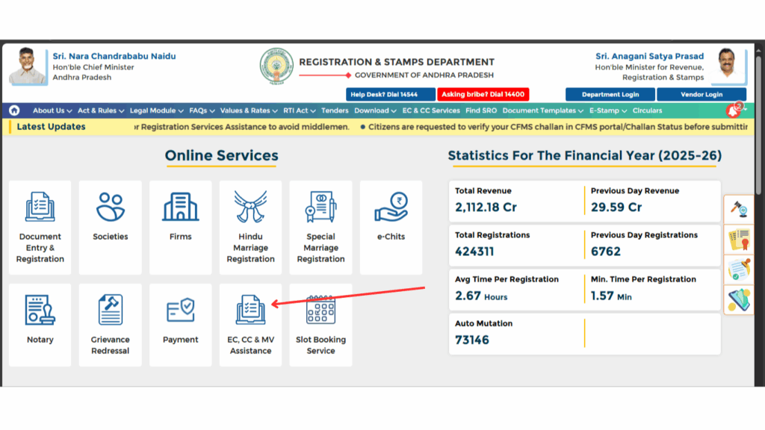Open the Grievance Redressal tile
This screenshot has height=430, width=765.
click(111, 325)
